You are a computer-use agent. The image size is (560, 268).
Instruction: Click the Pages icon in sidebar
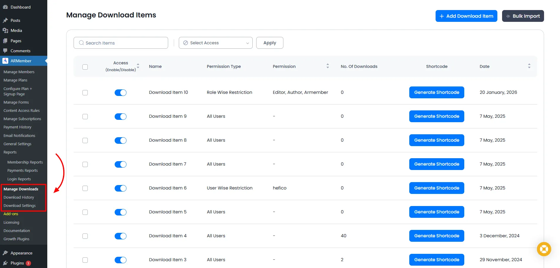click(x=6, y=41)
